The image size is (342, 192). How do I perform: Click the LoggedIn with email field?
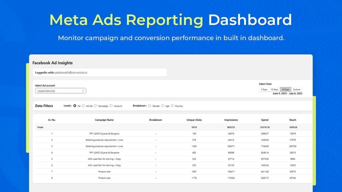(x=100, y=73)
